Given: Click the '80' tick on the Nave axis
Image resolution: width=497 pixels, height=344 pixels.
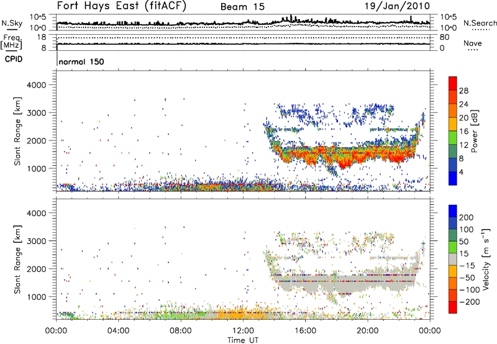Looking at the screenshot, I should coord(444,37).
